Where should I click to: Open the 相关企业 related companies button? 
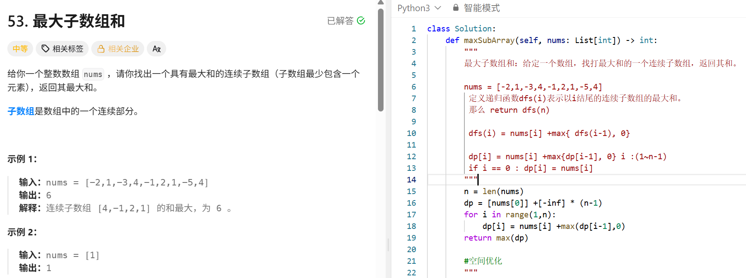[x=118, y=49]
